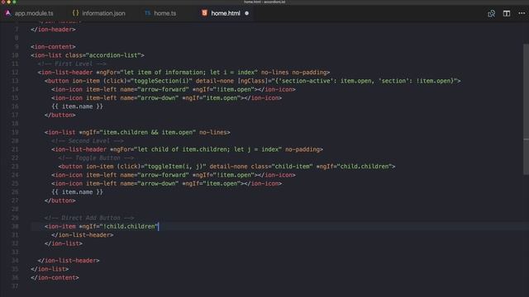Activate the home.html tab

click(226, 13)
